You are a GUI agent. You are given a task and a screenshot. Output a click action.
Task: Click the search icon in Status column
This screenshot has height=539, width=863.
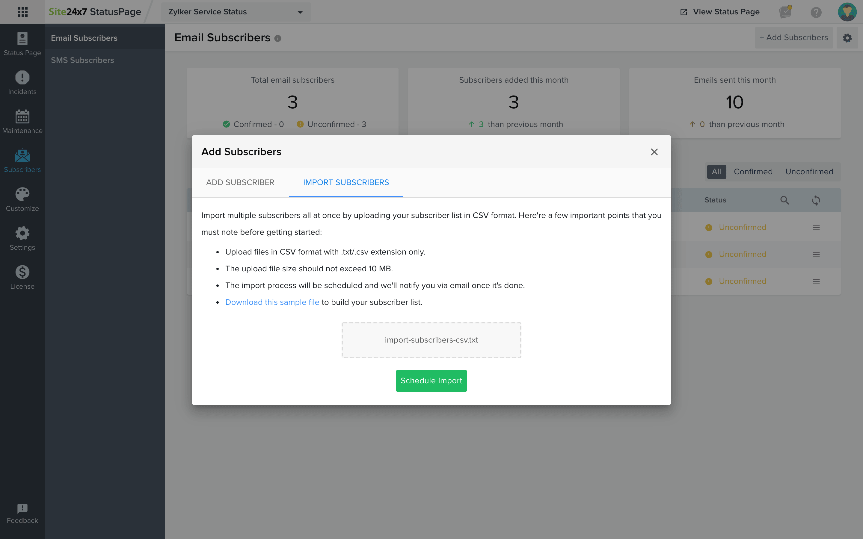tap(784, 200)
